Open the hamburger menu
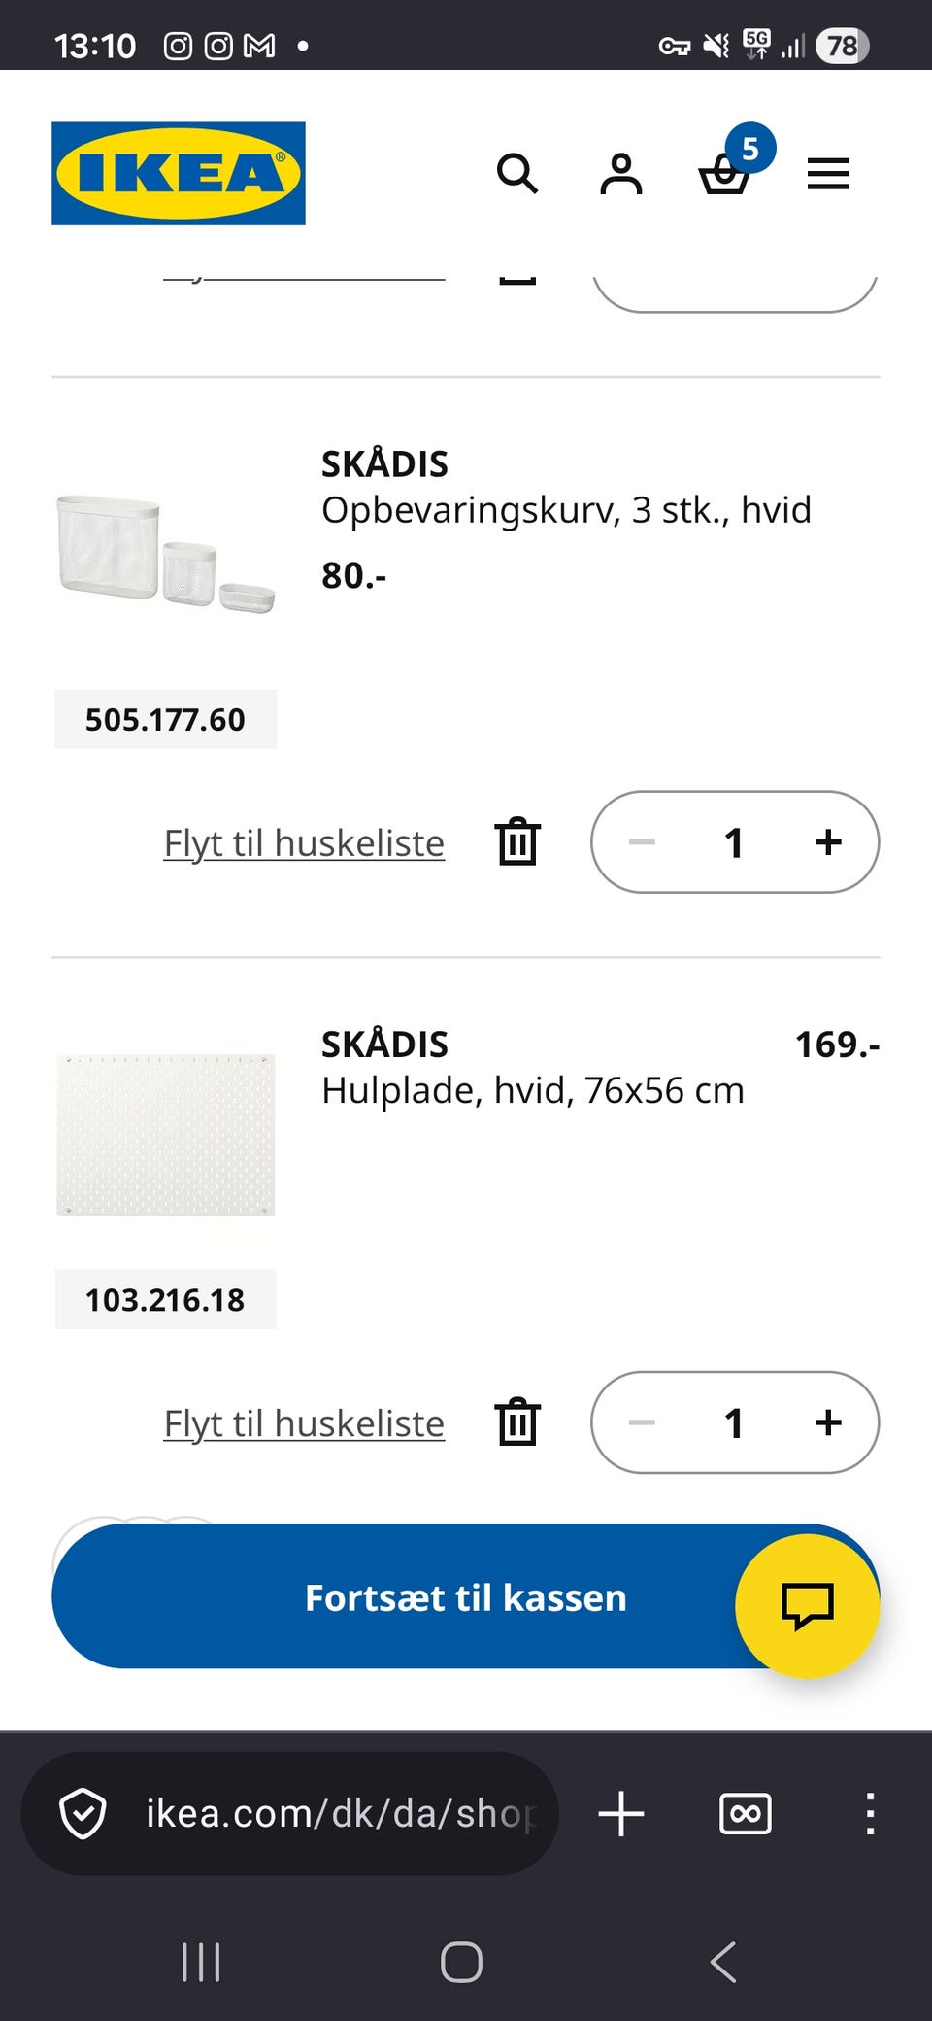Image resolution: width=932 pixels, height=2021 pixels. pyautogui.click(x=828, y=174)
